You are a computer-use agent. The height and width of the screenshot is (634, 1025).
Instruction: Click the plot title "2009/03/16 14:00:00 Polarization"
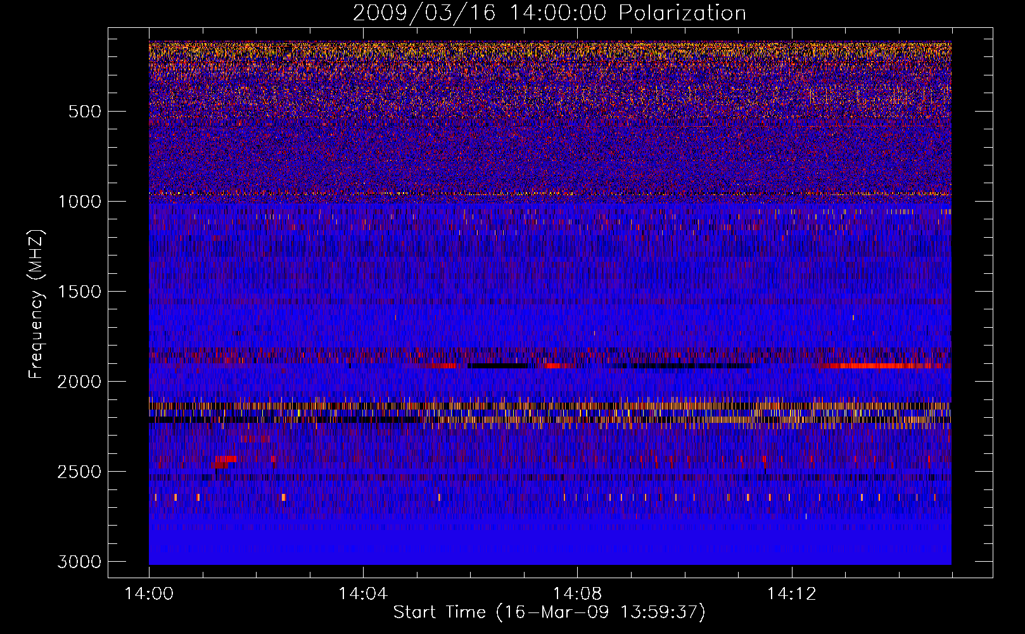click(549, 13)
